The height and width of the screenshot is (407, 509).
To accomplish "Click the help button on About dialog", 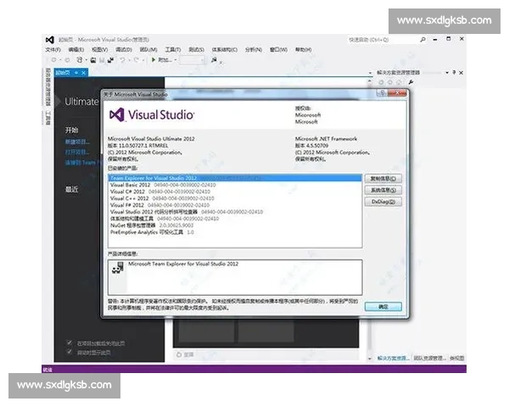I will [x=383, y=93].
